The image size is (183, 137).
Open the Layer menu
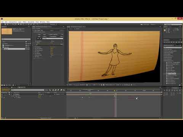[x=20, y=22]
